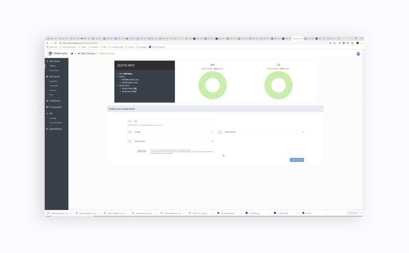Image resolution: width=409 pixels, height=253 pixels.
Task: Expand options for PSD.zip download
Action: pos(325,213)
